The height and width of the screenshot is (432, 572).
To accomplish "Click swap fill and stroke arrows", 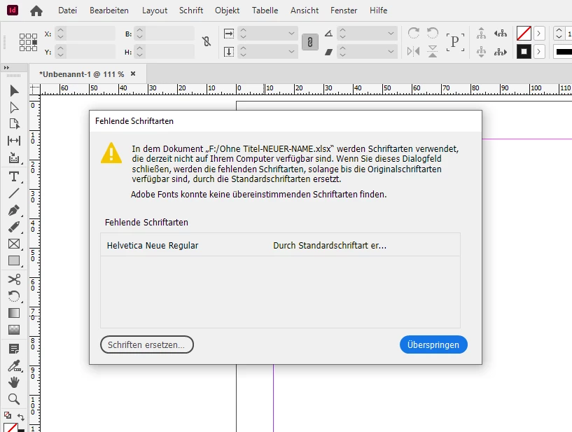I will (x=21, y=417).
